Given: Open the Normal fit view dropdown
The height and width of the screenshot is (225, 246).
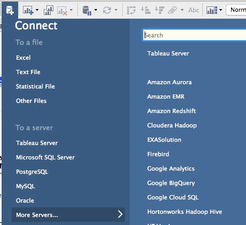Looking at the screenshot, I should point(236,10).
